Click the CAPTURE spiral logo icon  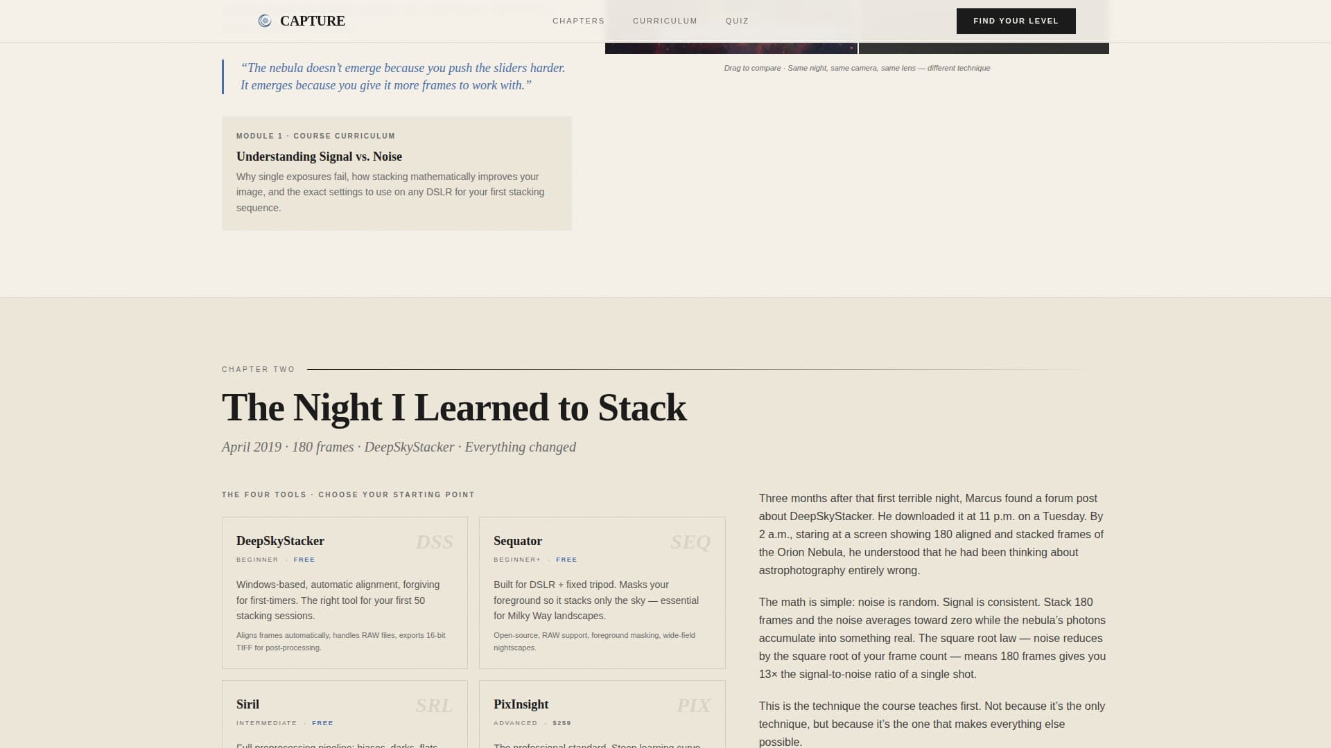(265, 21)
